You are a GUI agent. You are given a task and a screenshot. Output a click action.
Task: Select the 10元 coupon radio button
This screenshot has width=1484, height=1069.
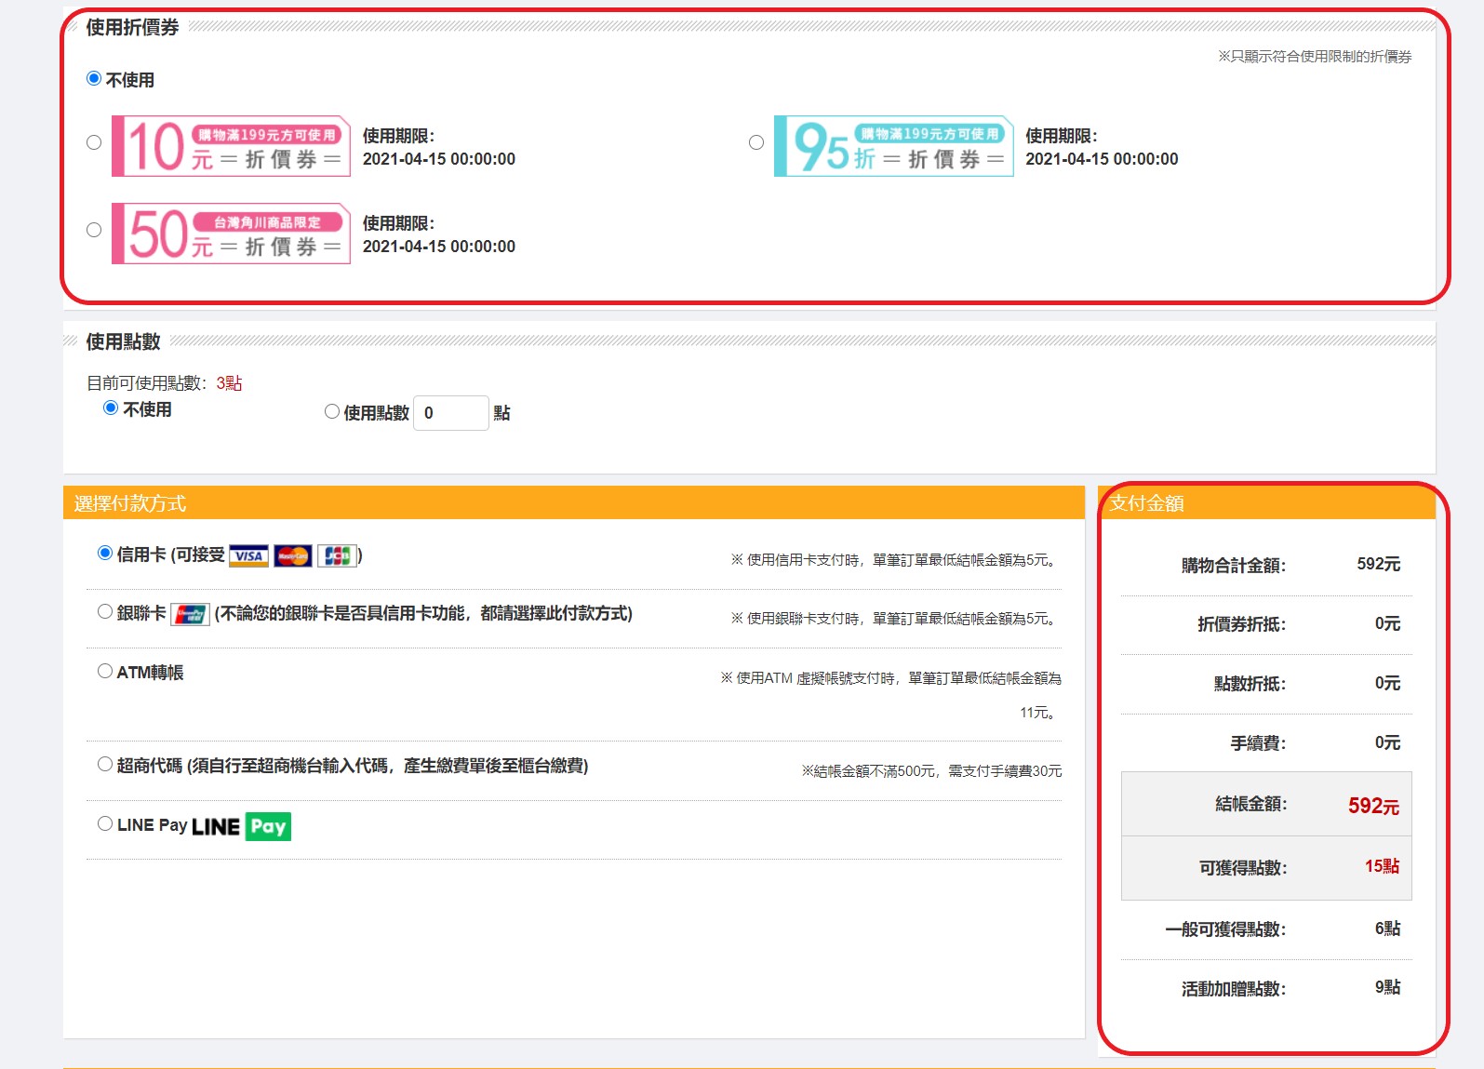pos(94,142)
